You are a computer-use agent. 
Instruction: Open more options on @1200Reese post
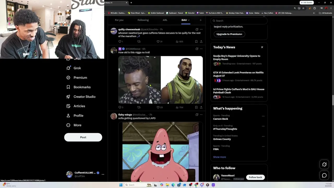[x=201, y=49]
